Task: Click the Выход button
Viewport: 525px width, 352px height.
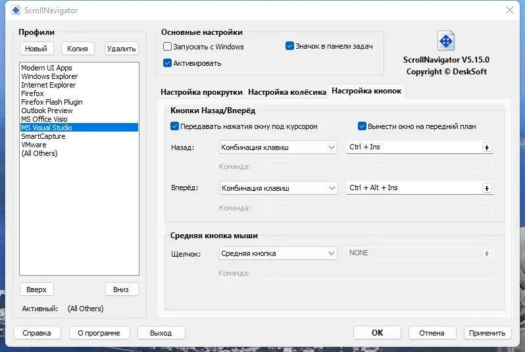Action: click(161, 333)
